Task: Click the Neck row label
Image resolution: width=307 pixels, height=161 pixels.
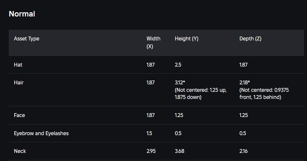Action: (19, 151)
